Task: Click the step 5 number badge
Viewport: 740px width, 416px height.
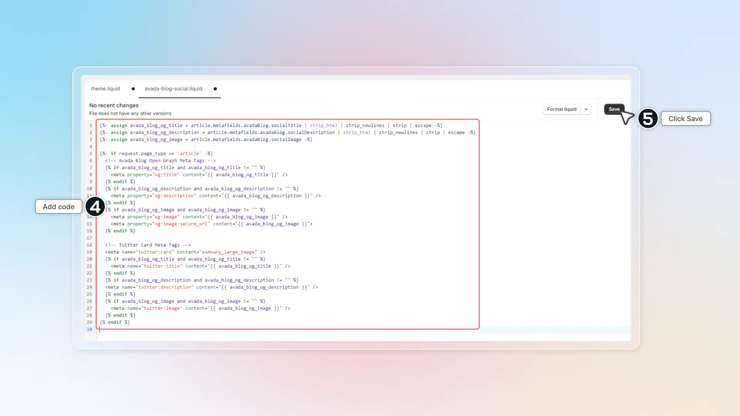Action: (648, 119)
